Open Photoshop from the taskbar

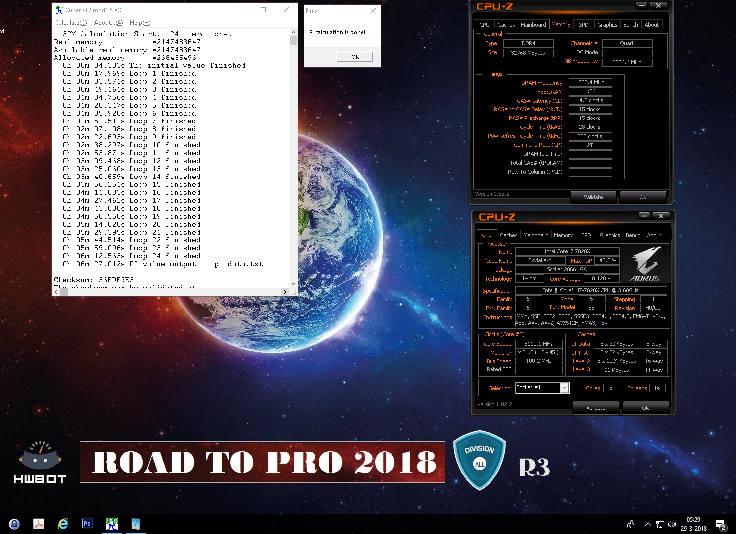[x=87, y=524]
